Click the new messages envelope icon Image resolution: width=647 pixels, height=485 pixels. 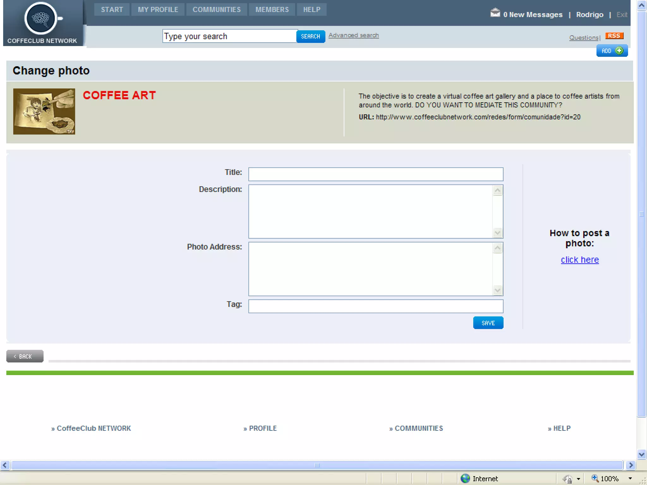click(495, 13)
